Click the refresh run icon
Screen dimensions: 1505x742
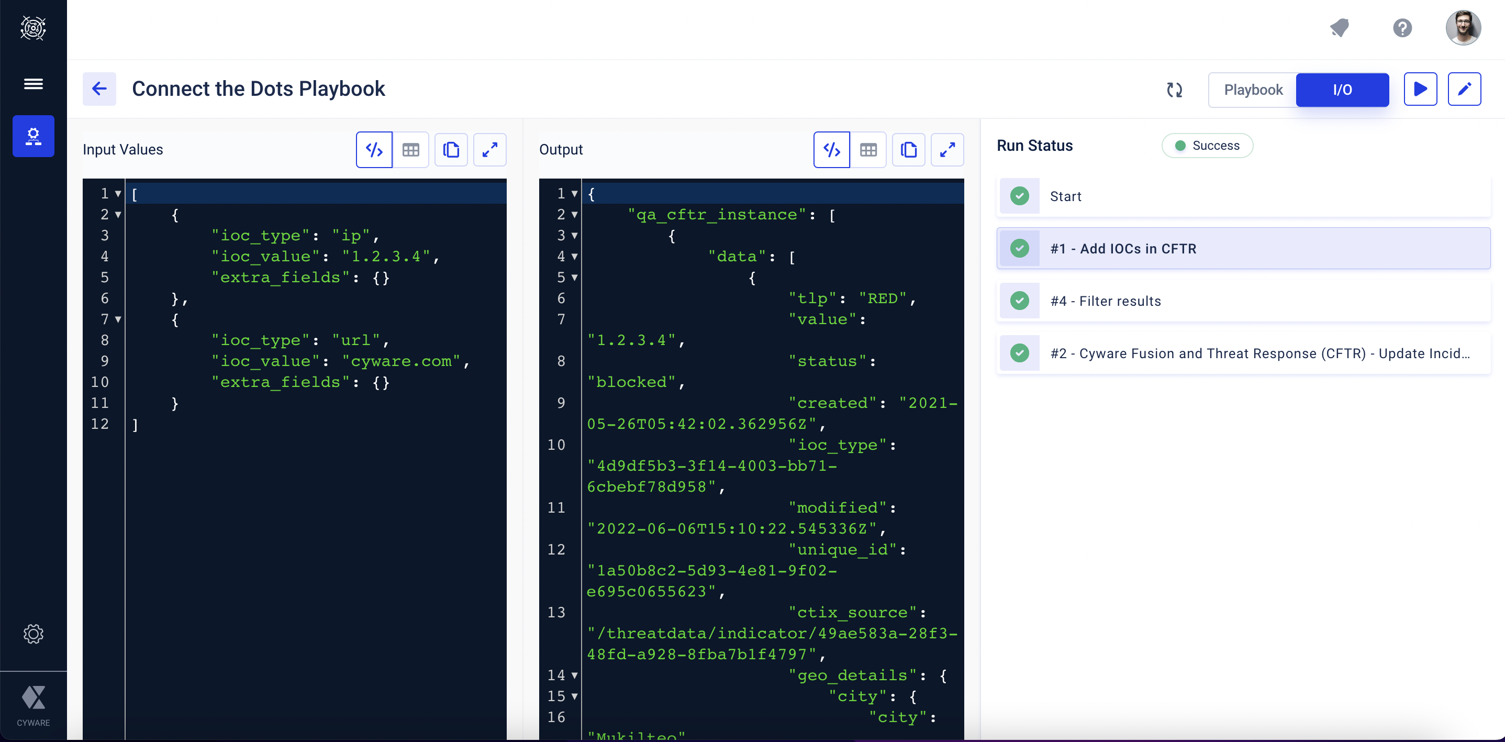coord(1174,90)
